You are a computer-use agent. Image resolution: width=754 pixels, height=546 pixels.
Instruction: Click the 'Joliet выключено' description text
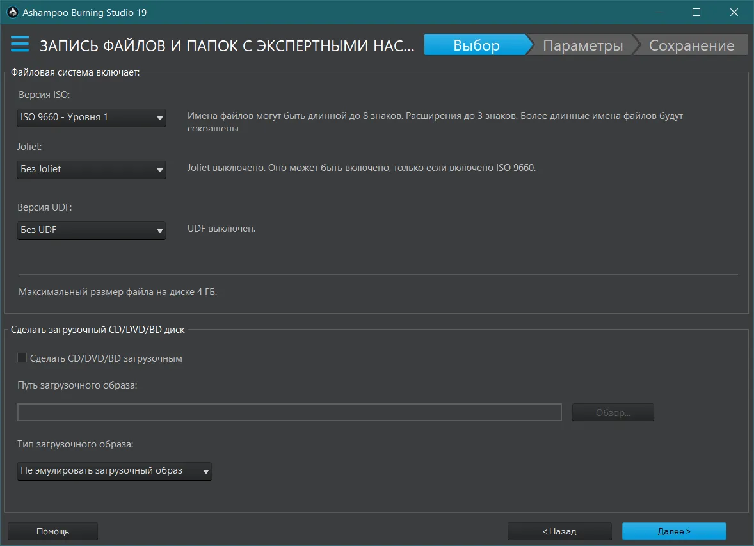tap(361, 168)
